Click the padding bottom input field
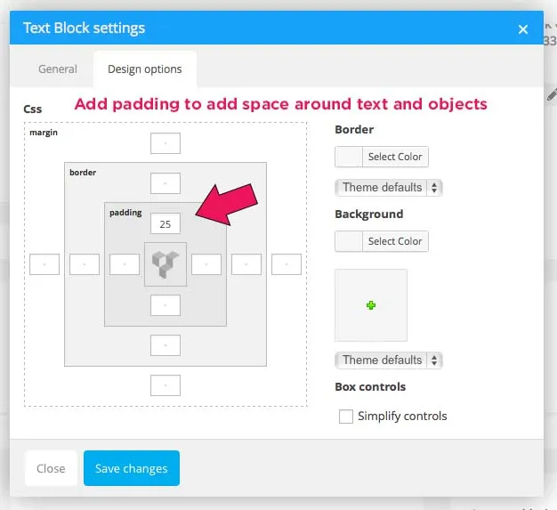 [165, 305]
